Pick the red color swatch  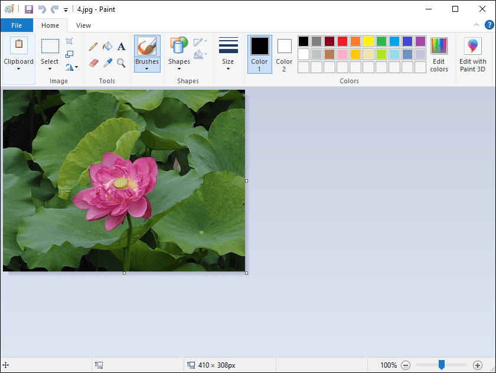click(x=342, y=41)
